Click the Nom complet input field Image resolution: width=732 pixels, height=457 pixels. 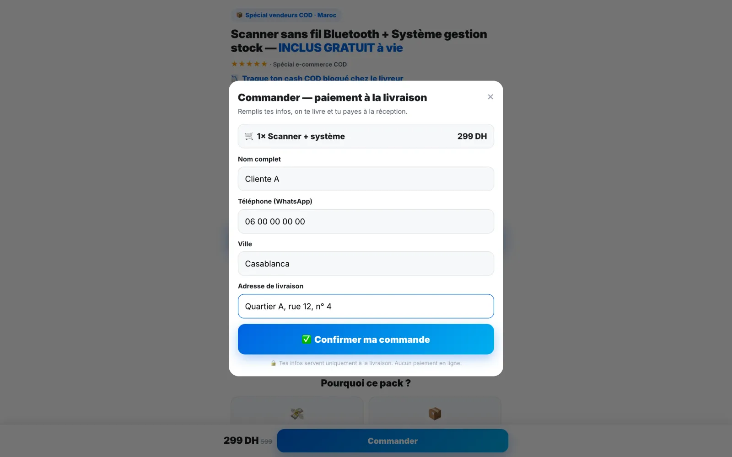(366, 179)
